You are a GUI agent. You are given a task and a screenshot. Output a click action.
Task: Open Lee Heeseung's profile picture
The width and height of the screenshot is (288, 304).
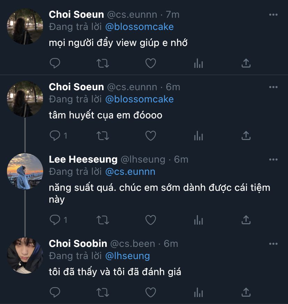pyautogui.click(x=25, y=171)
